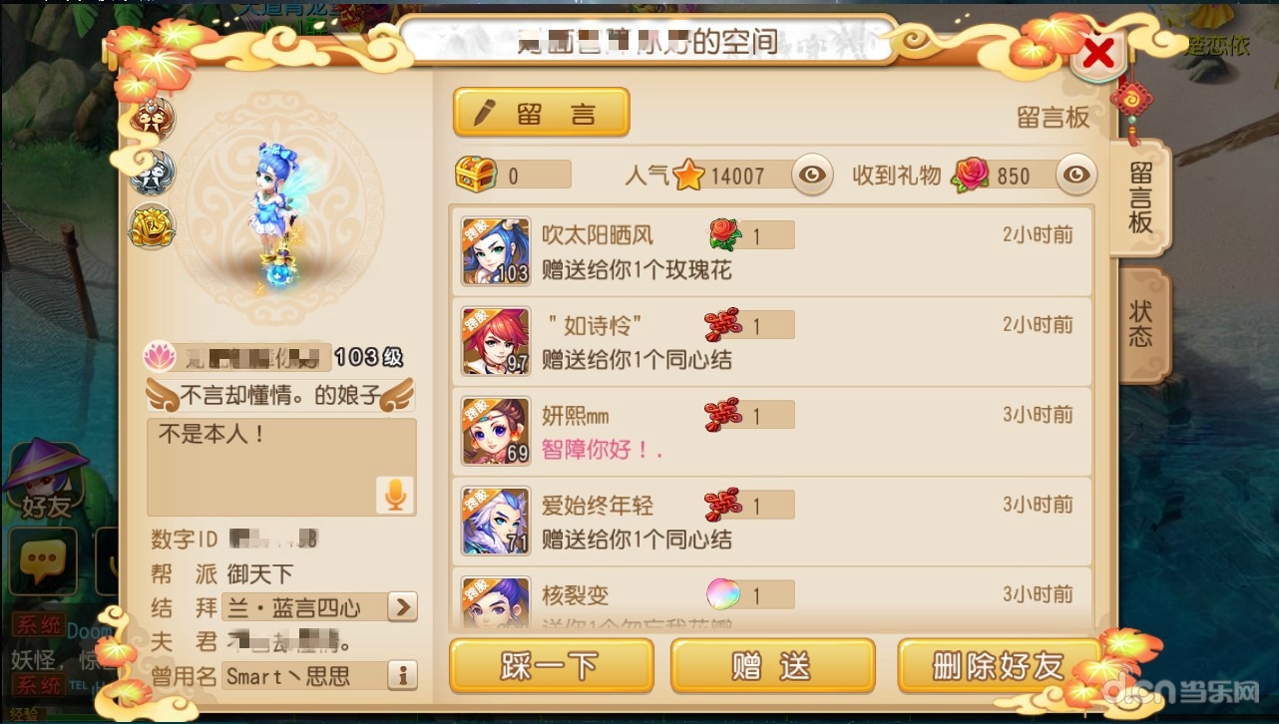Open the treasure chest icon showing 0

tap(476, 176)
